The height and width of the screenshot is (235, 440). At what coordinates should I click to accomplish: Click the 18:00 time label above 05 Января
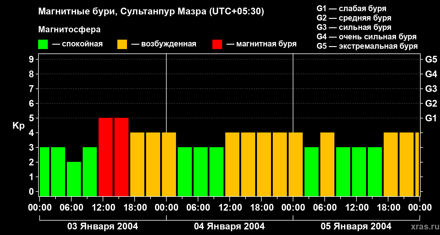coord(388,208)
